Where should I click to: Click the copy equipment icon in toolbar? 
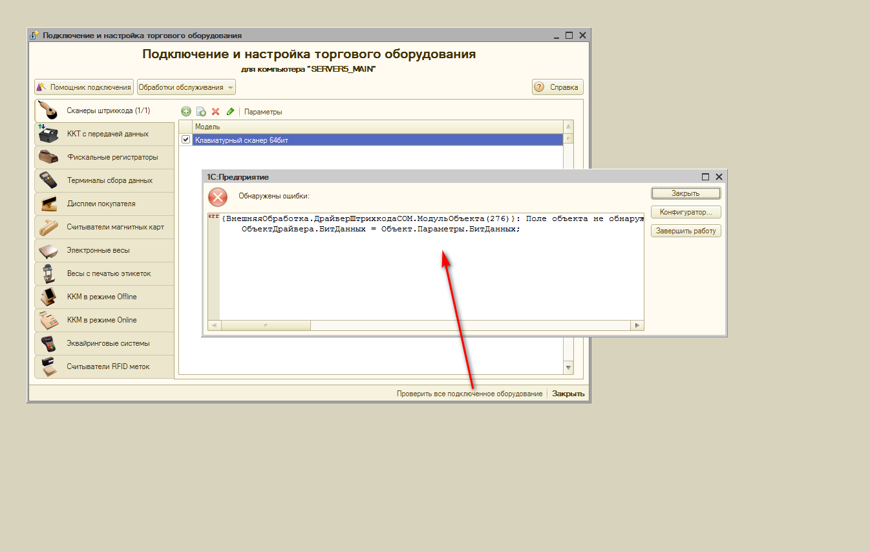click(x=201, y=111)
